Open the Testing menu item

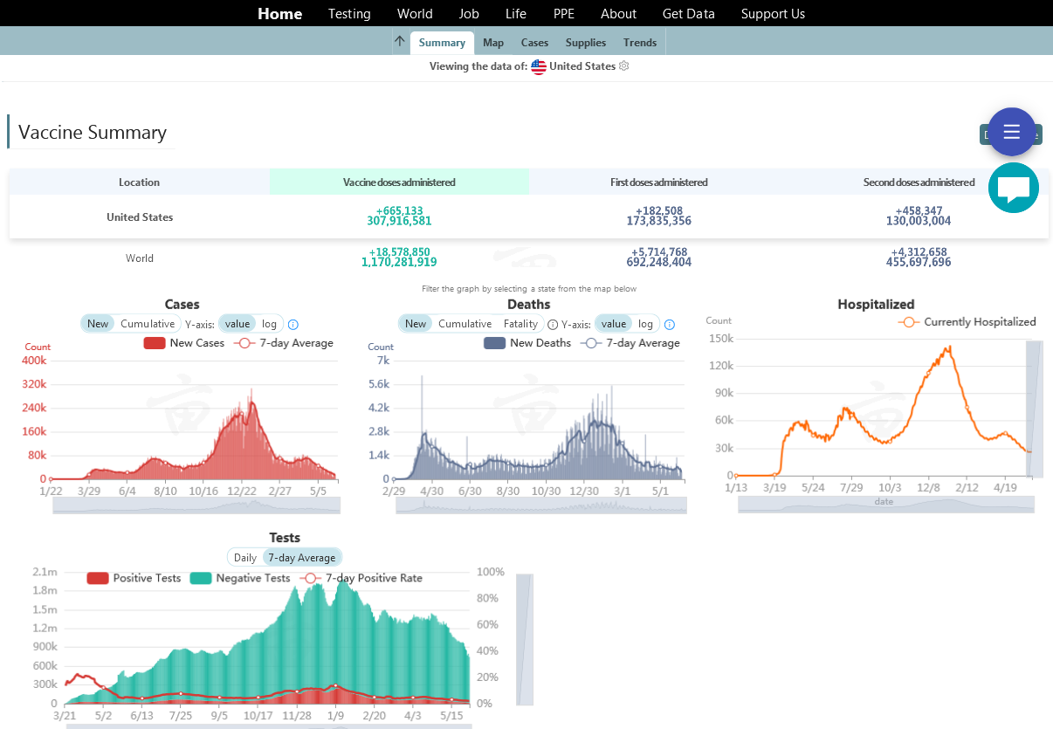[349, 14]
